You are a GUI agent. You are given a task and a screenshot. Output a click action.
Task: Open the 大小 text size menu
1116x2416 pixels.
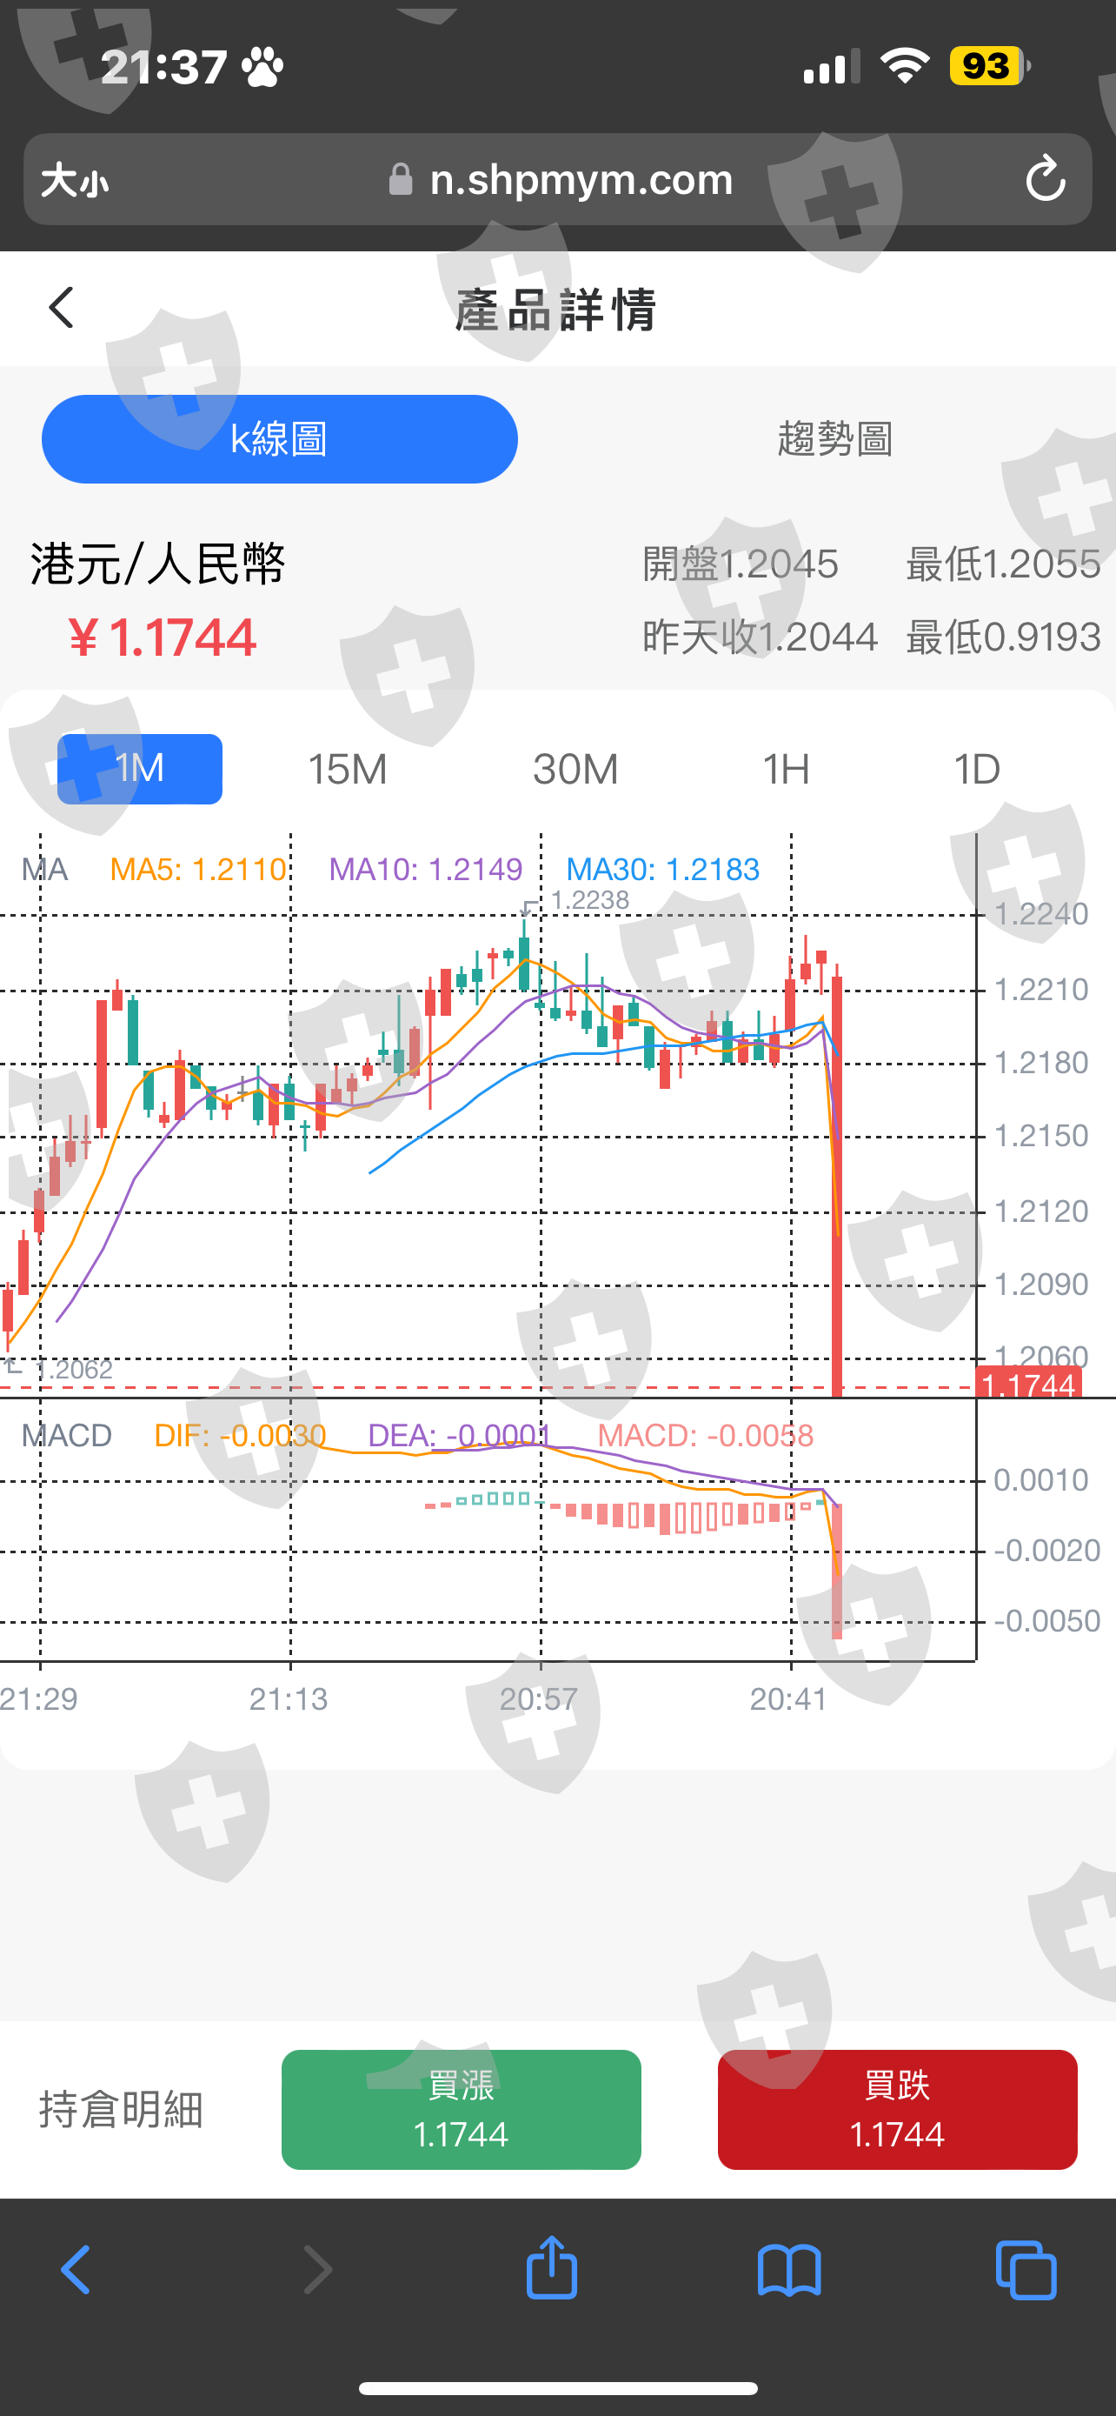(75, 180)
